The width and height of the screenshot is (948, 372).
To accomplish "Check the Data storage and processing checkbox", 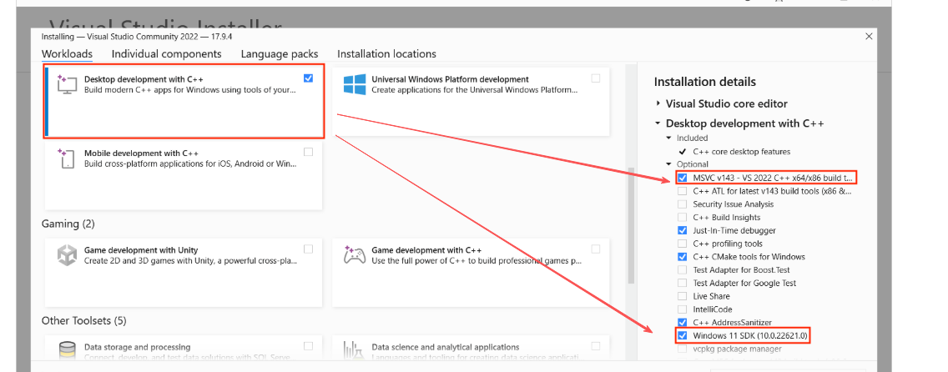I will coord(308,346).
